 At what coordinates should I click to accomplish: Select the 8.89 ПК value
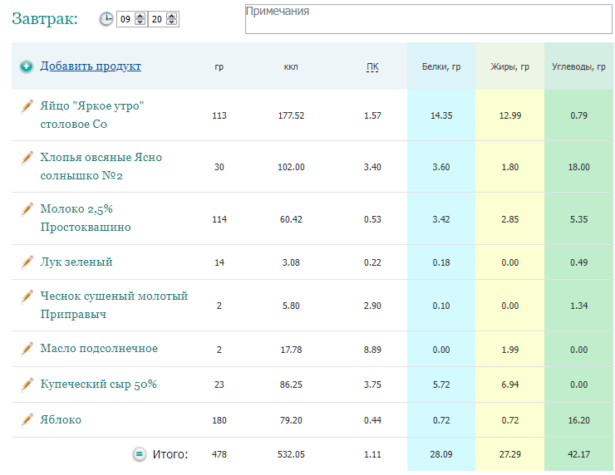(372, 350)
